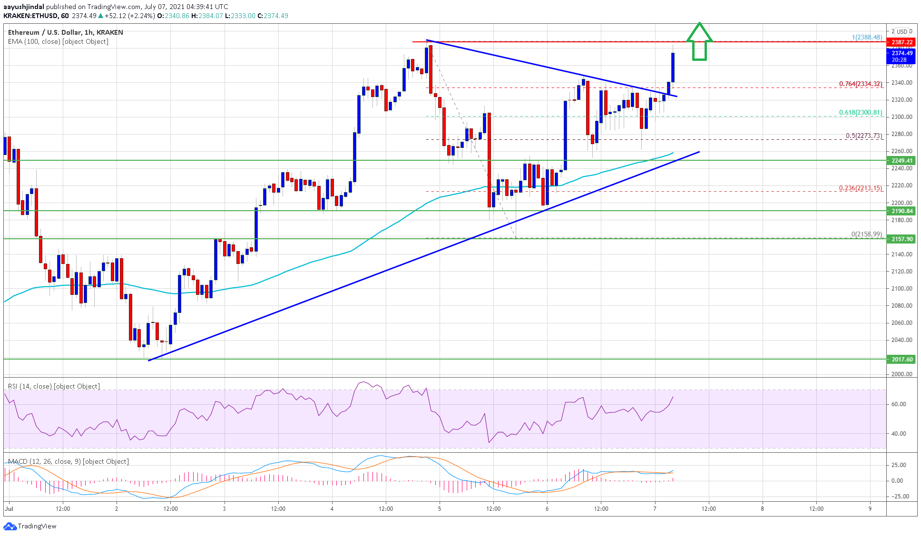
Task: Select the 0.618 (2300.81) Fibonacci level label
Action: tap(860, 113)
